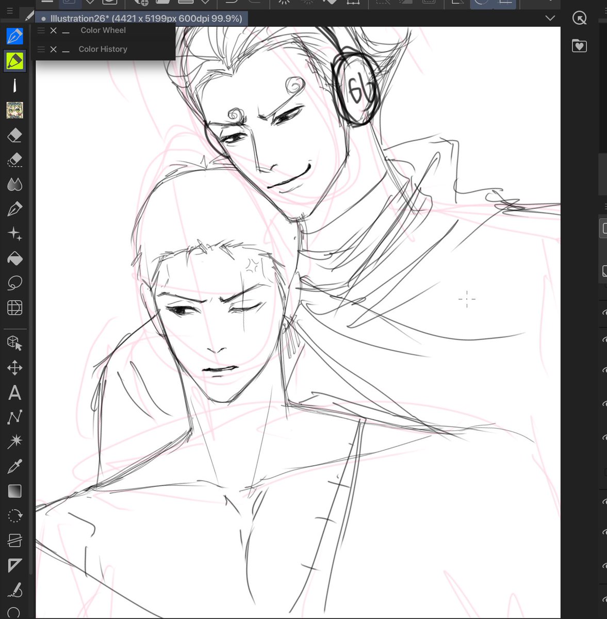The image size is (607, 619).
Task: Select the custom brush thumbnail
Action: tap(14, 110)
